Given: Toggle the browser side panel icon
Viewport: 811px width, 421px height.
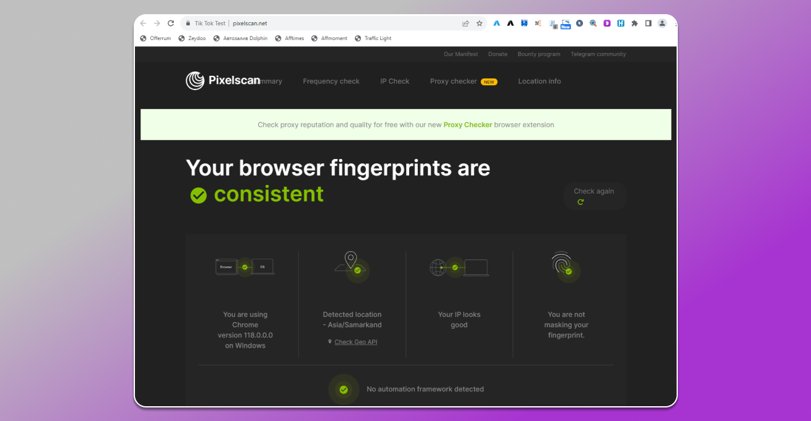Looking at the screenshot, I should pyautogui.click(x=648, y=23).
